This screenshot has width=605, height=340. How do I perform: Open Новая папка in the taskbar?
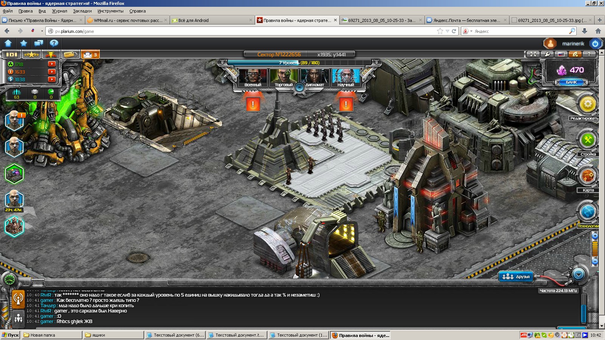52,335
